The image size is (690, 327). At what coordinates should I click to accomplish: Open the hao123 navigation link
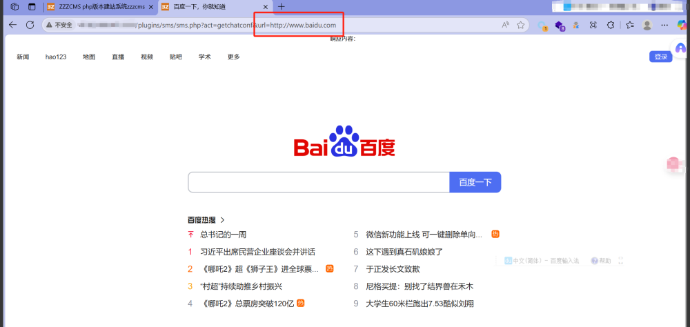[56, 57]
